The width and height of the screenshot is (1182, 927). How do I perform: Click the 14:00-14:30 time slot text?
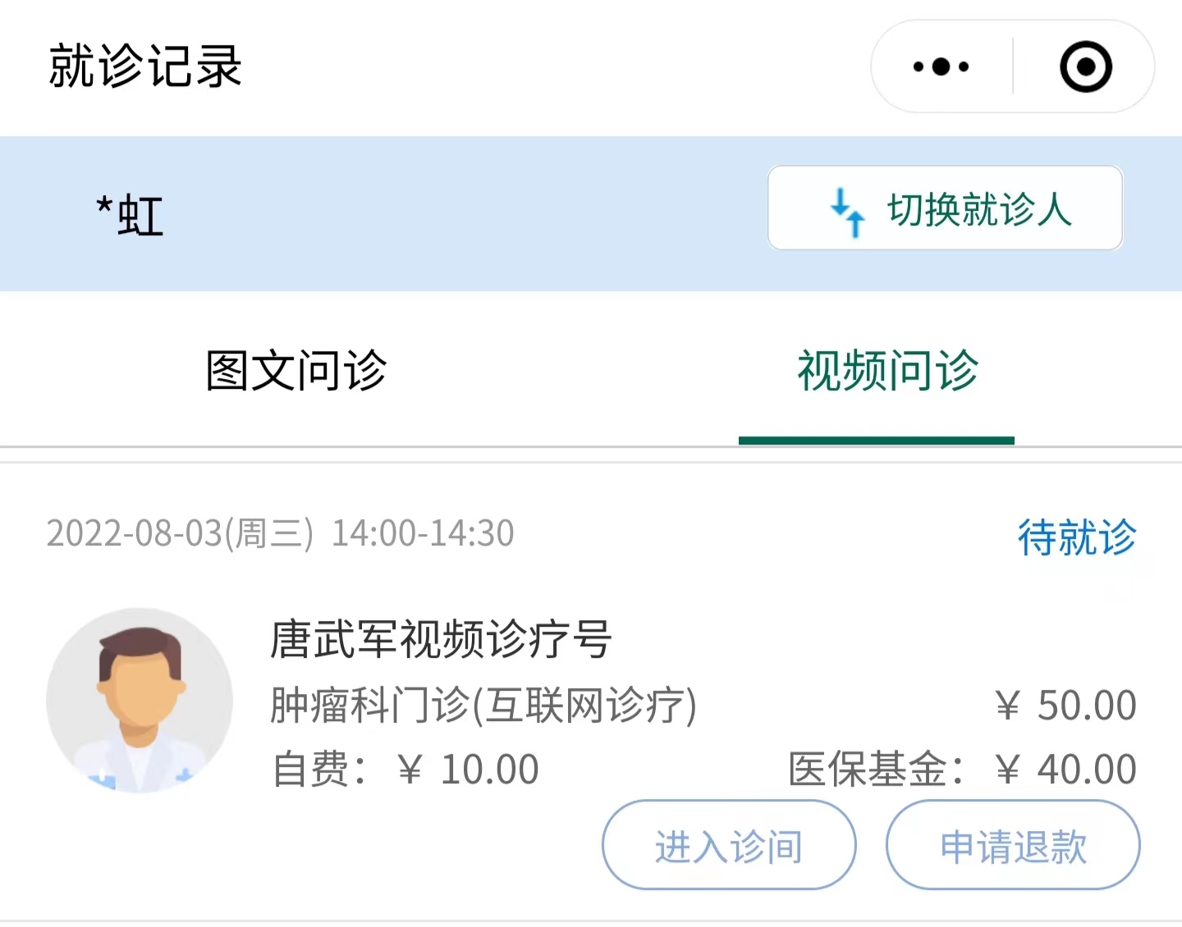click(x=423, y=533)
